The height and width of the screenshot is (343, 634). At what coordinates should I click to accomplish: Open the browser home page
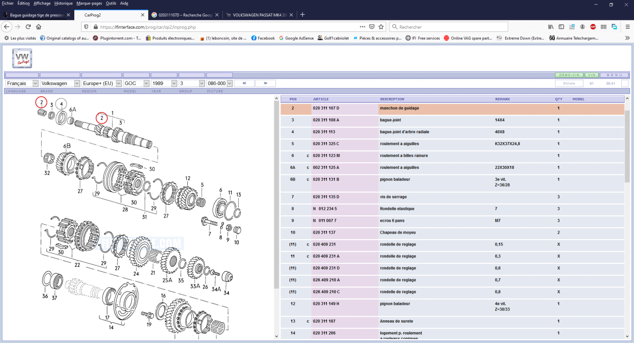point(39,27)
